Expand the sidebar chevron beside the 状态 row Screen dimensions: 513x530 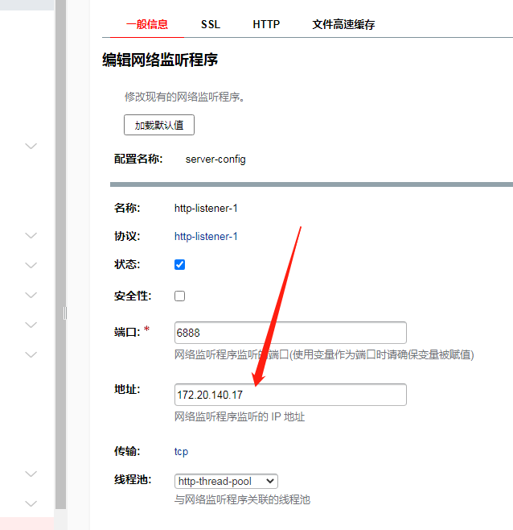coord(31,265)
